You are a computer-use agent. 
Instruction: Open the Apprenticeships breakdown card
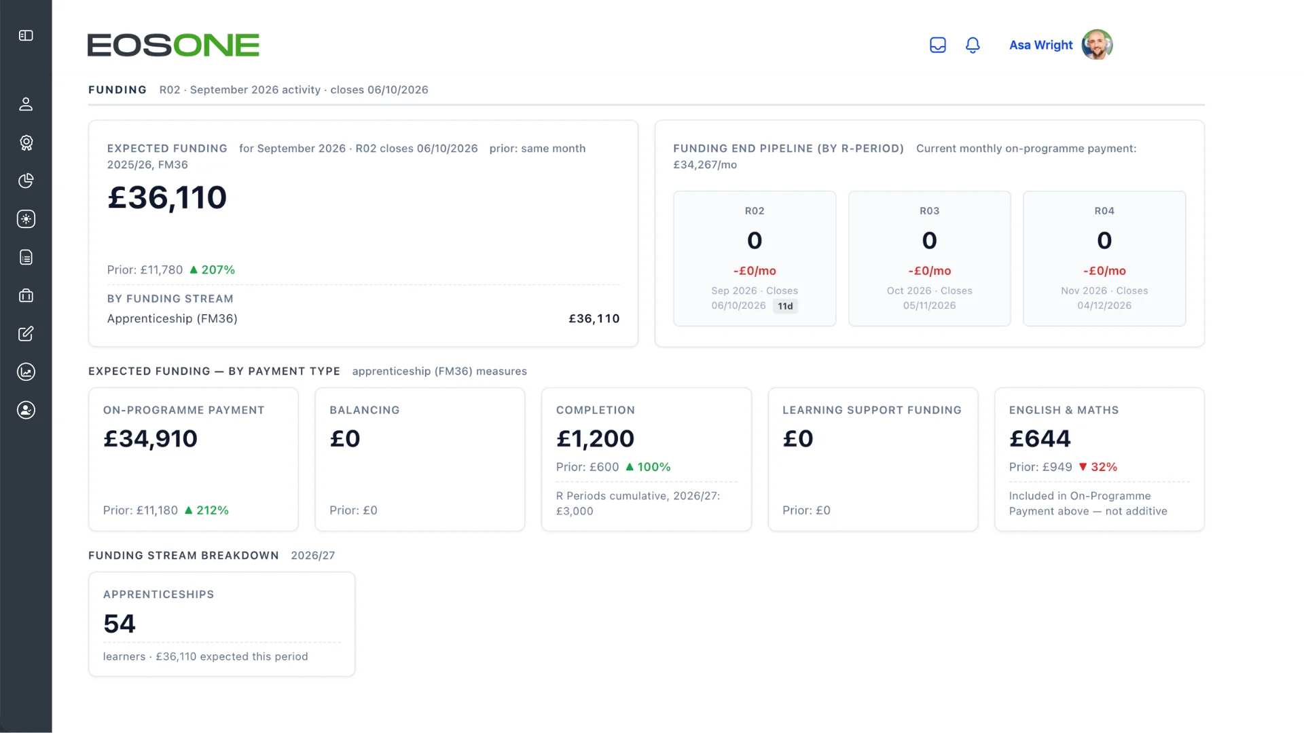tap(221, 624)
